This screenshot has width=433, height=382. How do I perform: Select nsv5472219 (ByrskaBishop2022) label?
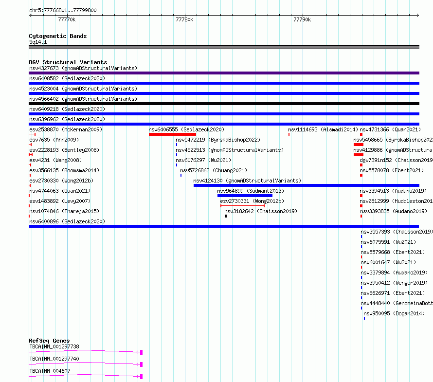(218, 140)
